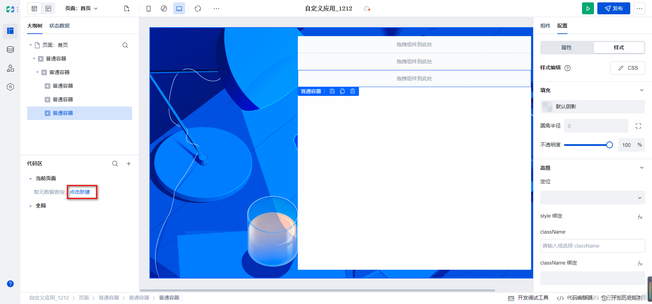Collapse the 页面: 首页 tree node
The width and height of the screenshot is (652, 304).
pos(31,45)
